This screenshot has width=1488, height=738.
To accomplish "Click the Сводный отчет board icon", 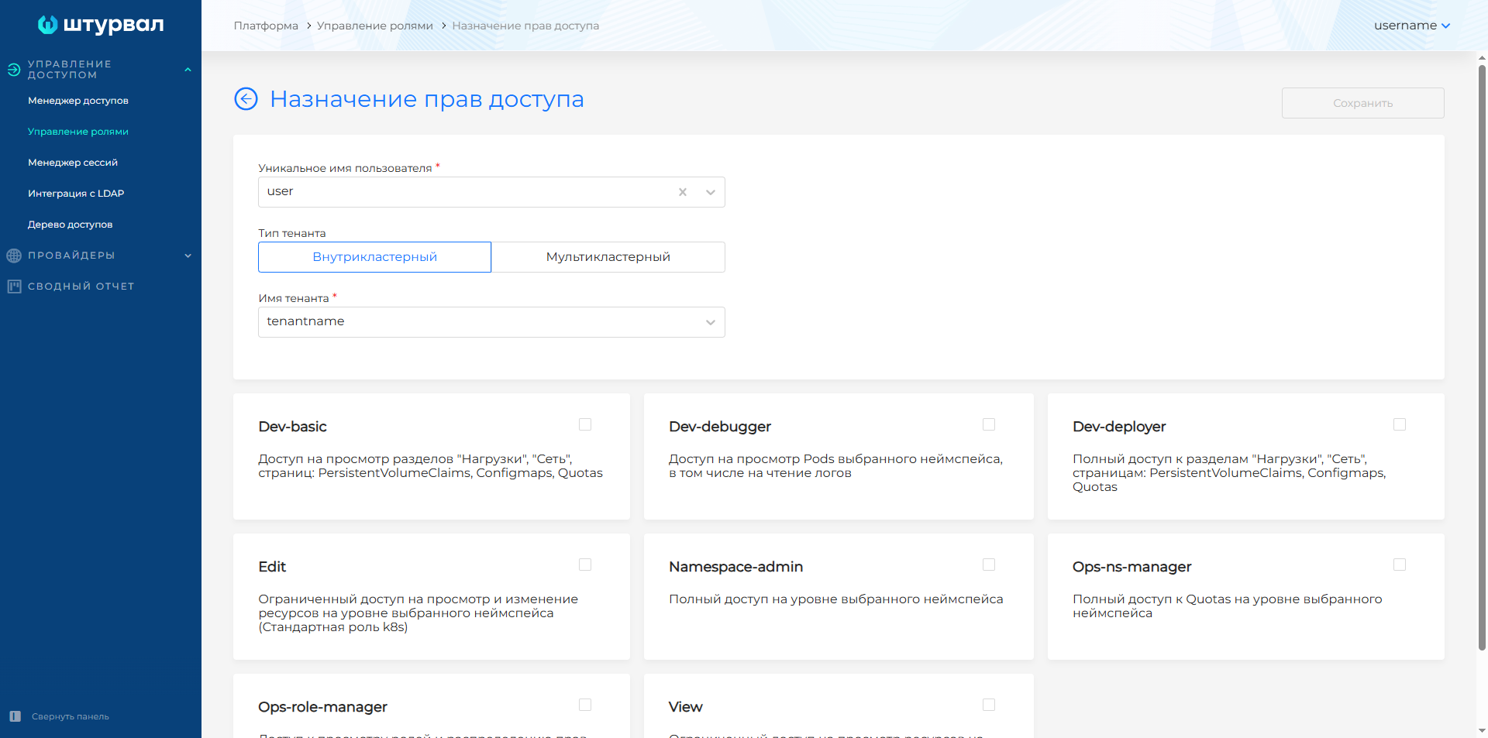I will [14, 287].
